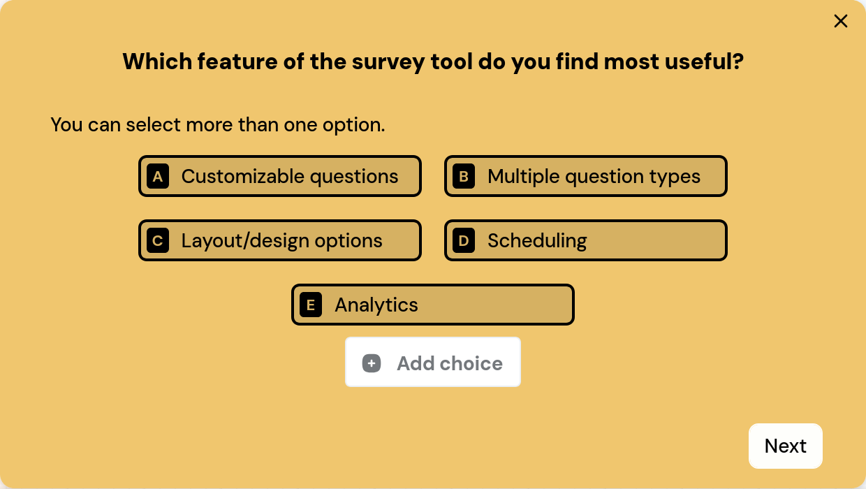Click the 'You can select more than one option' hint
This screenshot has height=489, width=866.
click(218, 125)
